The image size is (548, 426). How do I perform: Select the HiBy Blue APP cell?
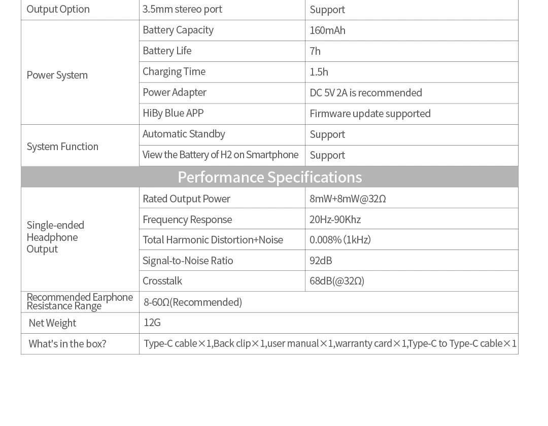click(222, 114)
